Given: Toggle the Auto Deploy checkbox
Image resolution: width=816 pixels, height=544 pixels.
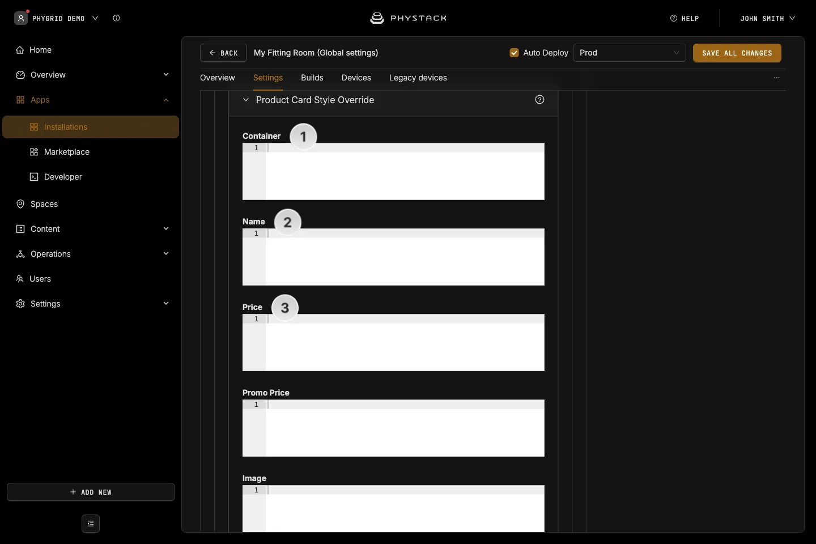Looking at the screenshot, I should pyautogui.click(x=514, y=53).
